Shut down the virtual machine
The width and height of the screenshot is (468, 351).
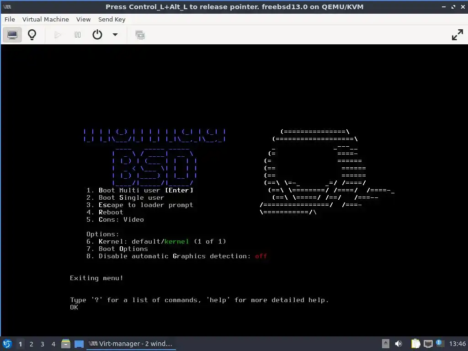[97, 35]
